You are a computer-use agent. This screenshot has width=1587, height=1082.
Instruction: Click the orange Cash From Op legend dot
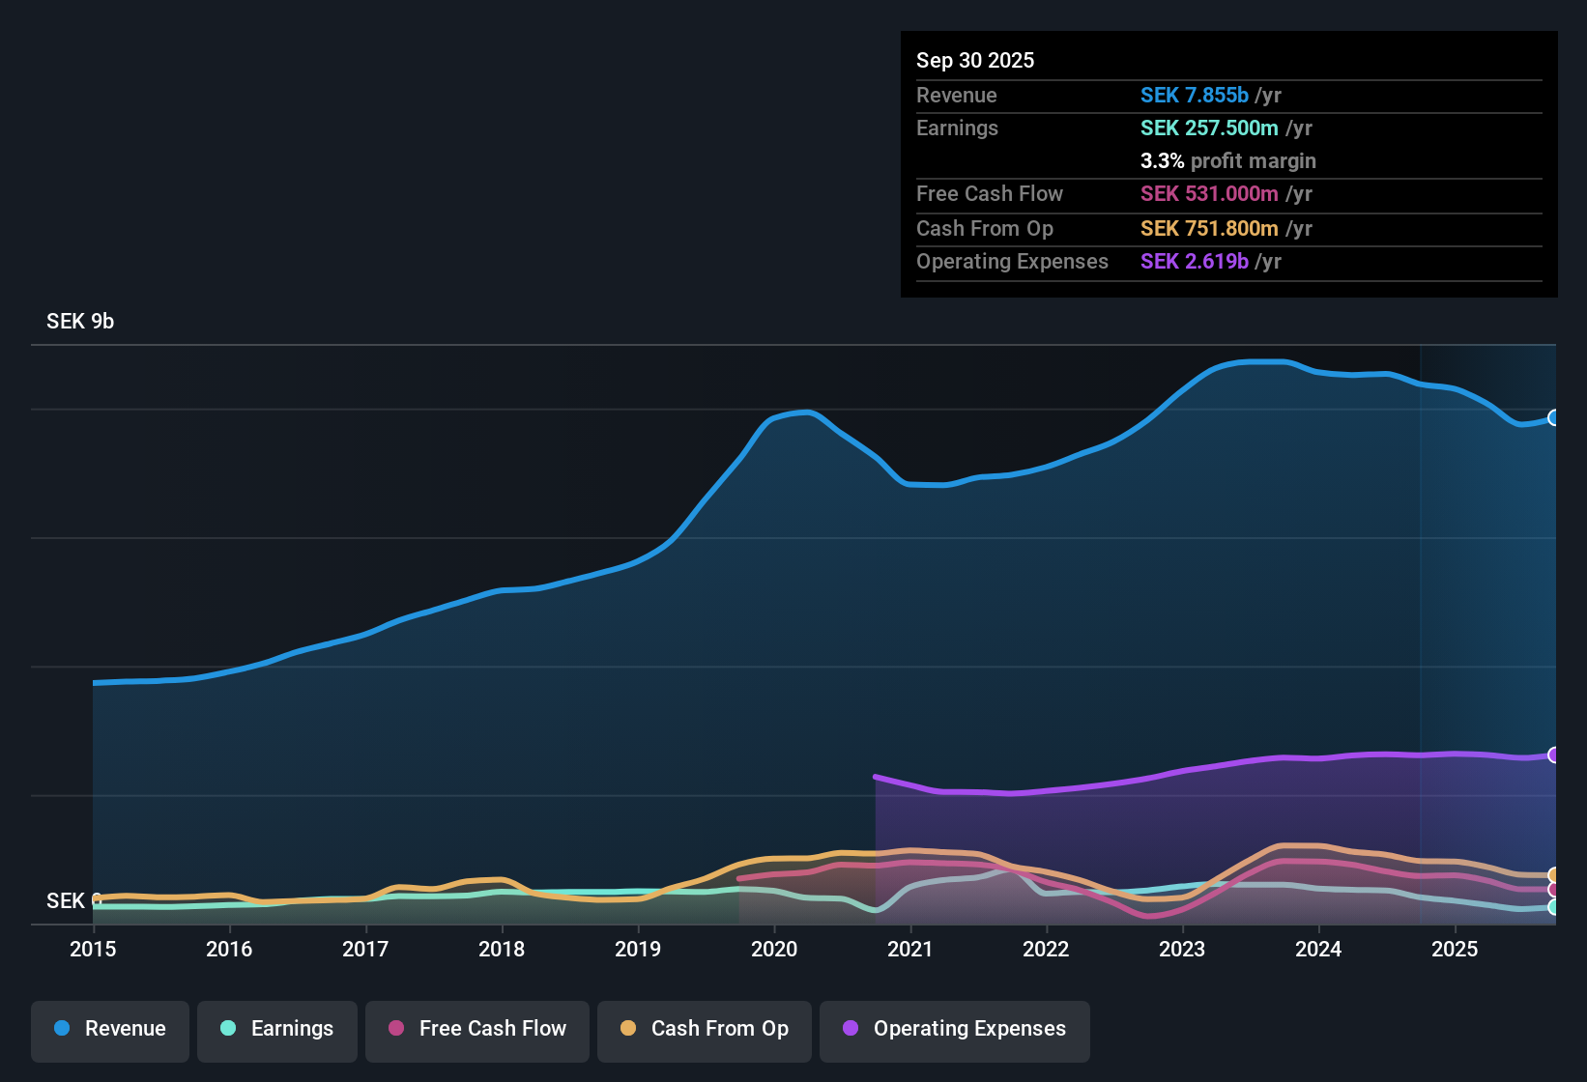[628, 1029]
